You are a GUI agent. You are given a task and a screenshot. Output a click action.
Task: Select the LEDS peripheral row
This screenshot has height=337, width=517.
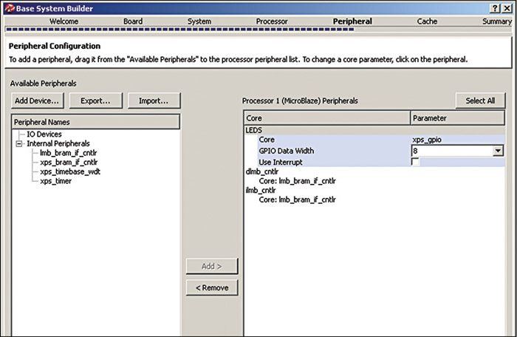click(254, 130)
